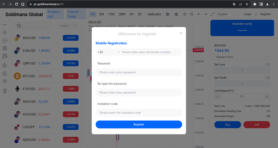
Task: Click the first Password input field
Action: point(139,72)
